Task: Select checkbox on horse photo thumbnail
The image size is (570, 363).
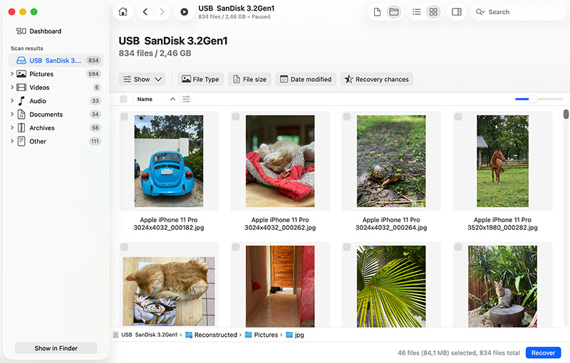Action: [458, 117]
